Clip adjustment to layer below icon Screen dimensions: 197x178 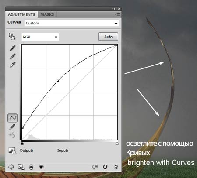click(x=31, y=167)
